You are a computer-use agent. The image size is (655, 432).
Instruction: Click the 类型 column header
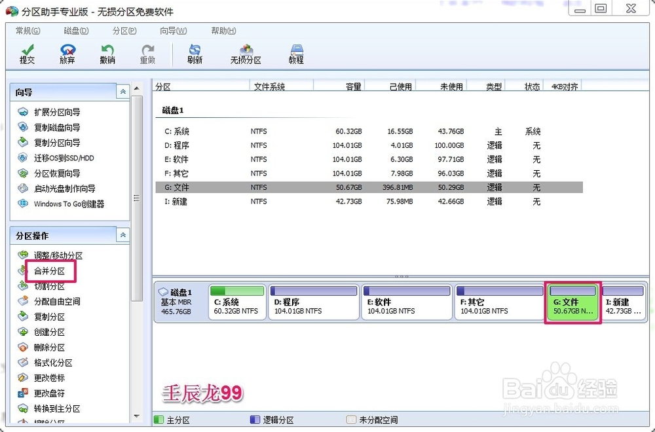(x=486, y=86)
